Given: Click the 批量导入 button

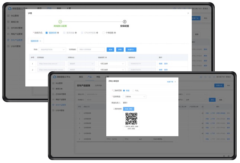Looking at the screenshot, I should pyautogui.click(x=131, y=49).
